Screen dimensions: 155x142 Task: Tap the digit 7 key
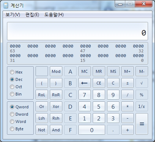click(x=85, y=95)
